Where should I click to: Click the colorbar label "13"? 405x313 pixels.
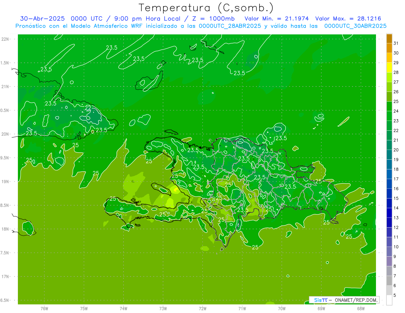pos(396,218)
